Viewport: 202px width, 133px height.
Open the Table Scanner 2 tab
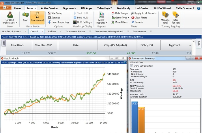click(x=185, y=8)
